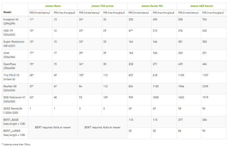The height and width of the screenshot is (149, 229).
Task: Click the Tiny YOLO V3 model cell
Action: pyautogui.click(x=11, y=77)
